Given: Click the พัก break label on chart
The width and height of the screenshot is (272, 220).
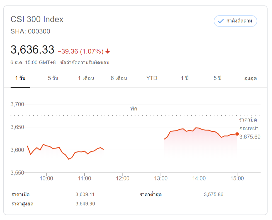Looking at the screenshot, I should [x=133, y=109].
